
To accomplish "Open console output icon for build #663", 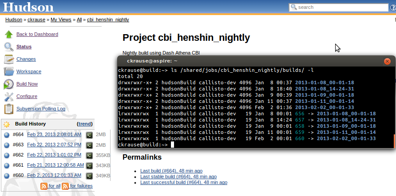I will [x=89, y=145].
